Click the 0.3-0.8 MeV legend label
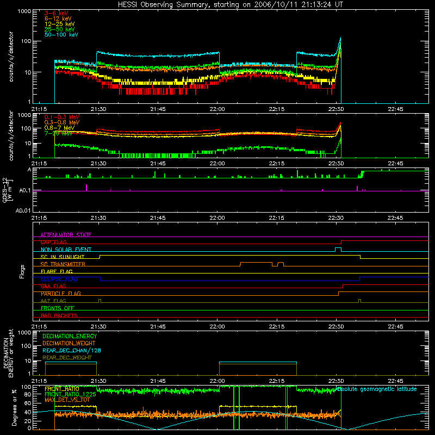The width and height of the screenshot is (435, 435). pyautogui.click(x=62, y=122)
